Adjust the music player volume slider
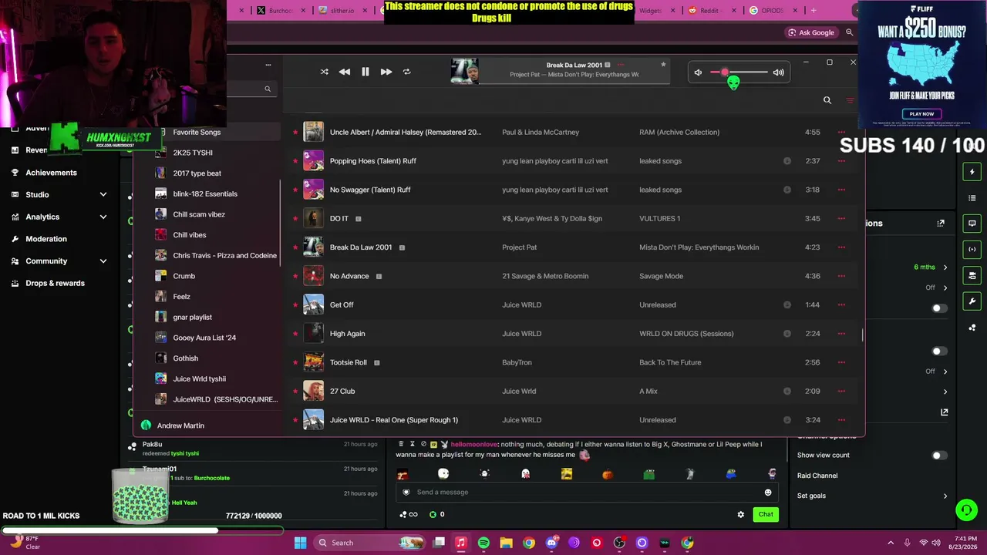This screenshot has height=555, width=987. [x=739, y=72]
